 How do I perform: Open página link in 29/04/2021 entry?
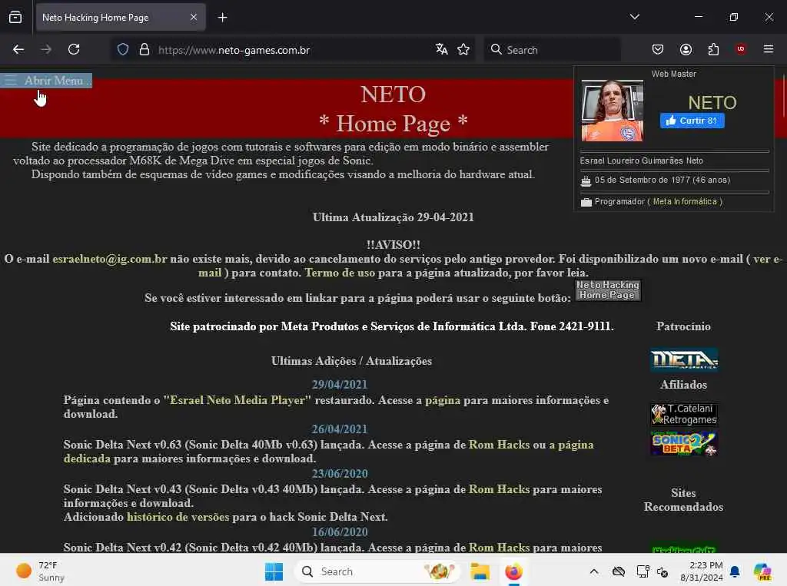tap(442, 400)
